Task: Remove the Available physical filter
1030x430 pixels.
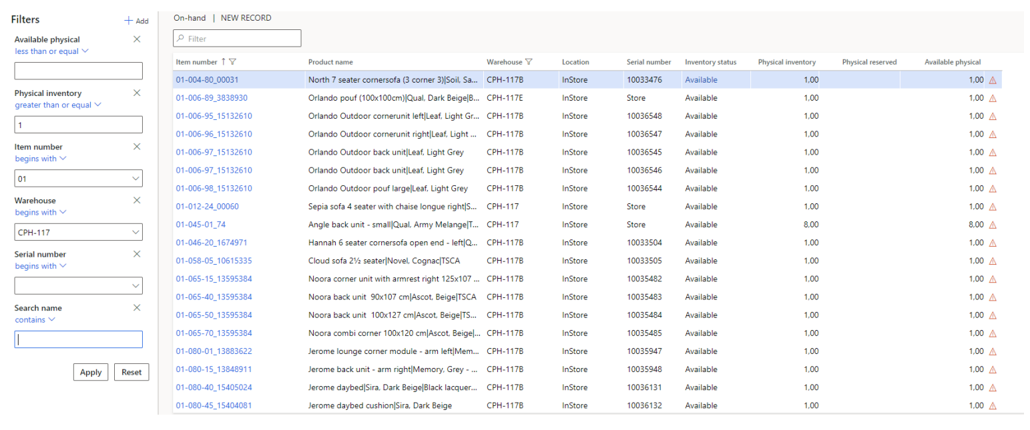Action: point(137,39)
